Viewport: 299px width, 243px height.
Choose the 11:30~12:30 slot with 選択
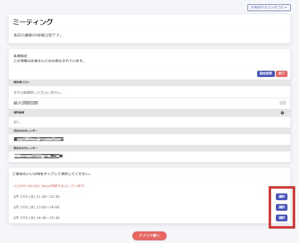click(x=282, y=197)
